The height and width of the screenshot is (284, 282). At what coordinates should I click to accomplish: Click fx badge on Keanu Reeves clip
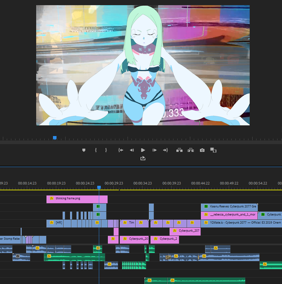pos(206,206)
